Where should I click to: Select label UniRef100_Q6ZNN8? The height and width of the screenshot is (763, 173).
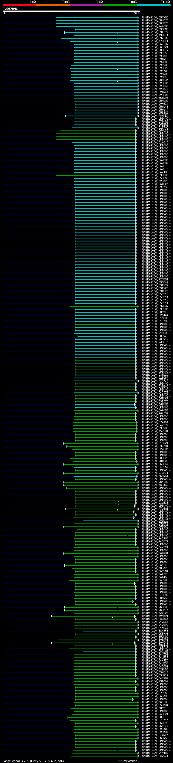[155, 404]
